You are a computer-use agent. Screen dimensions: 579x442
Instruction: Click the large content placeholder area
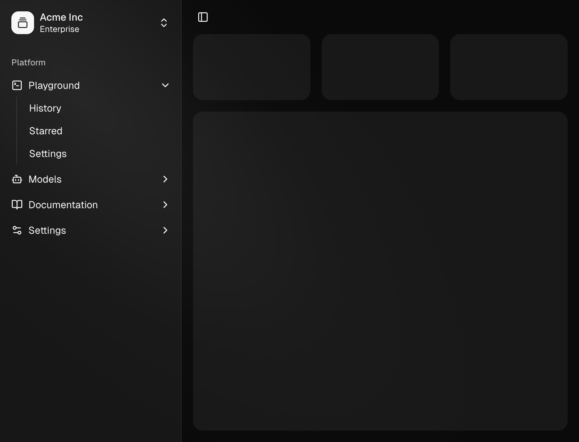pyautogui.click(x=380, y=270)
